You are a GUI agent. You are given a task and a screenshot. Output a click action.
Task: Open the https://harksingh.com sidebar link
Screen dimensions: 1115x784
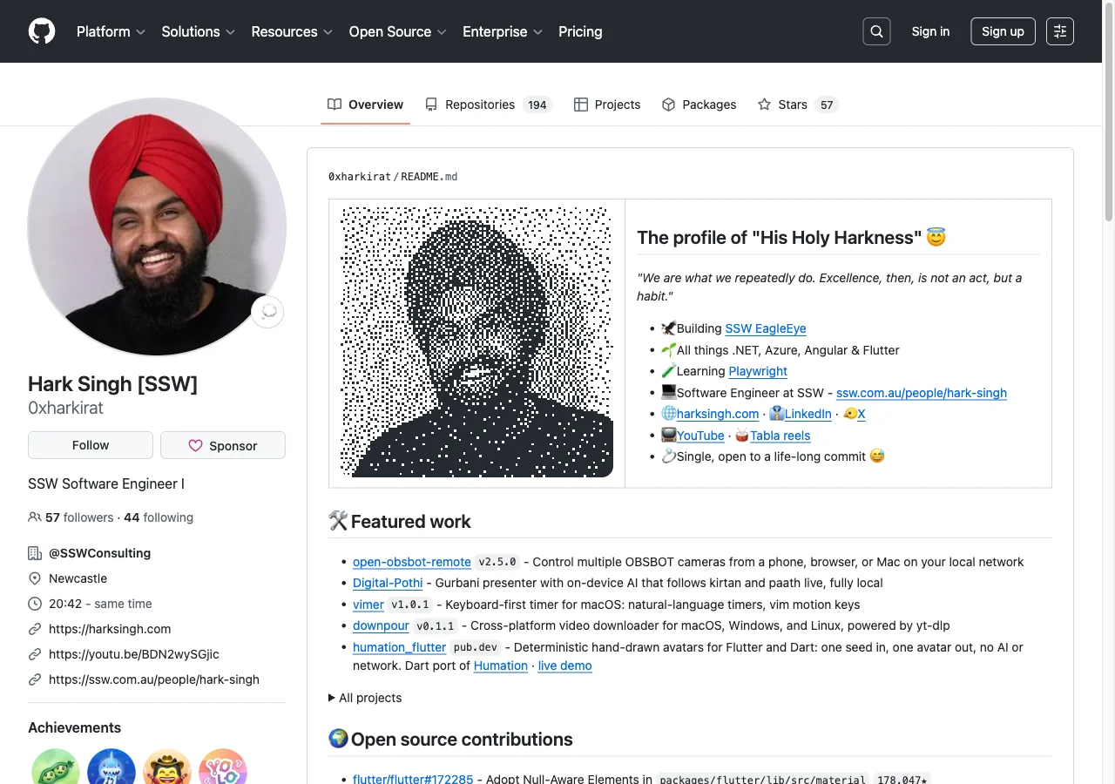[x=110, y=629]
